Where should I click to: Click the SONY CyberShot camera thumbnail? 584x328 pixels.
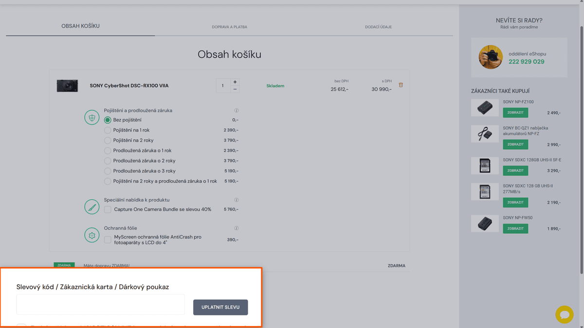(x=67, y=86)
